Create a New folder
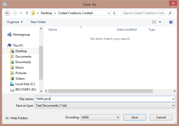This screenshot has width=179, height=126. (38, 22)
